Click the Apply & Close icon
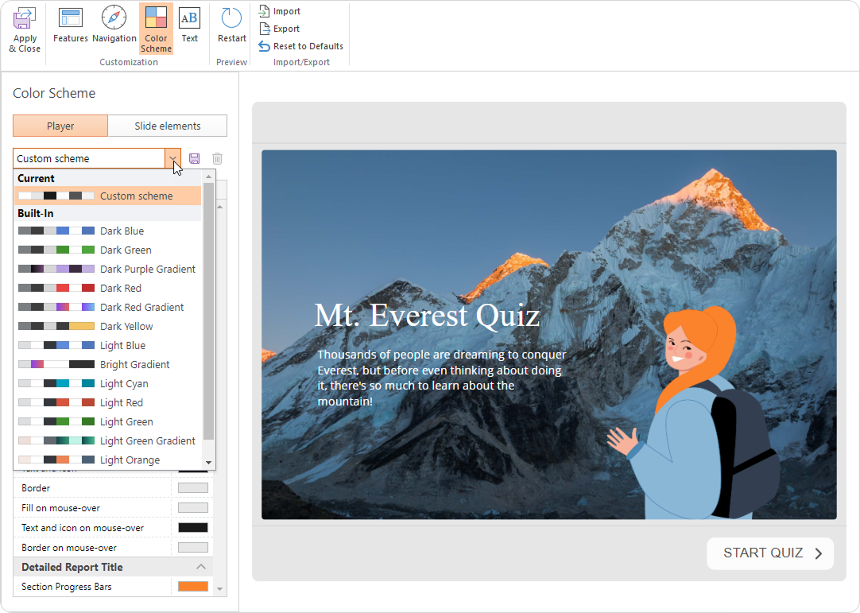 [x=25, y=19]
